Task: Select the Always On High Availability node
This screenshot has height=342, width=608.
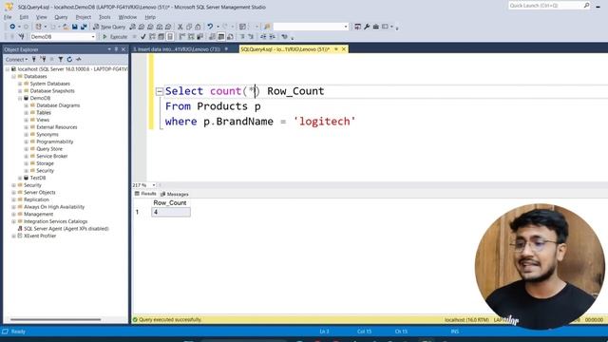Action: [x=54, y=207]
